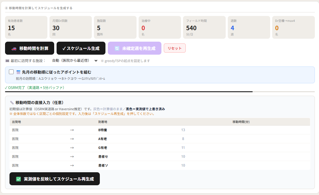Edit travel time 8 for A有老

[x=183, y=139]
